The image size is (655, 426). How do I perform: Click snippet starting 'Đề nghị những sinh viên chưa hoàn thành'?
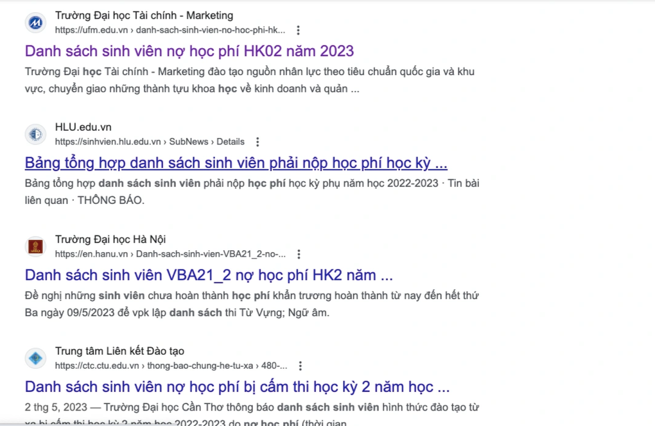pos(252,304)
